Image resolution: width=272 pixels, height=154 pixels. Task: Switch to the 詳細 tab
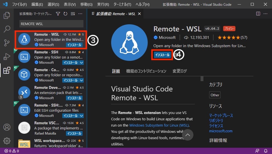116,71
